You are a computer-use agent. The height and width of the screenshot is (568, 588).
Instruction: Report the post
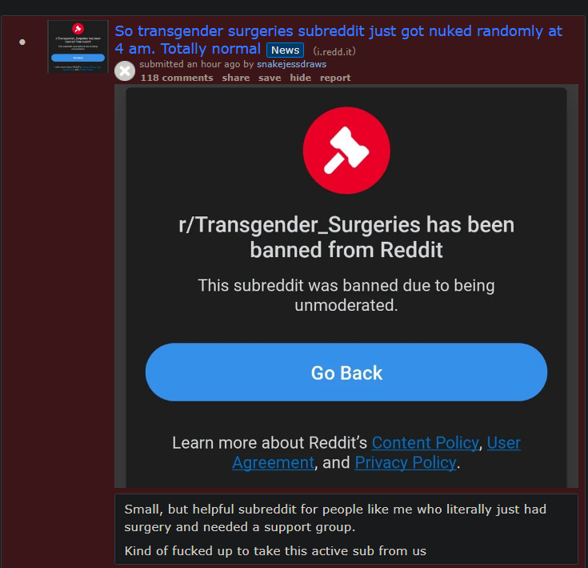(x=335, y=78)
